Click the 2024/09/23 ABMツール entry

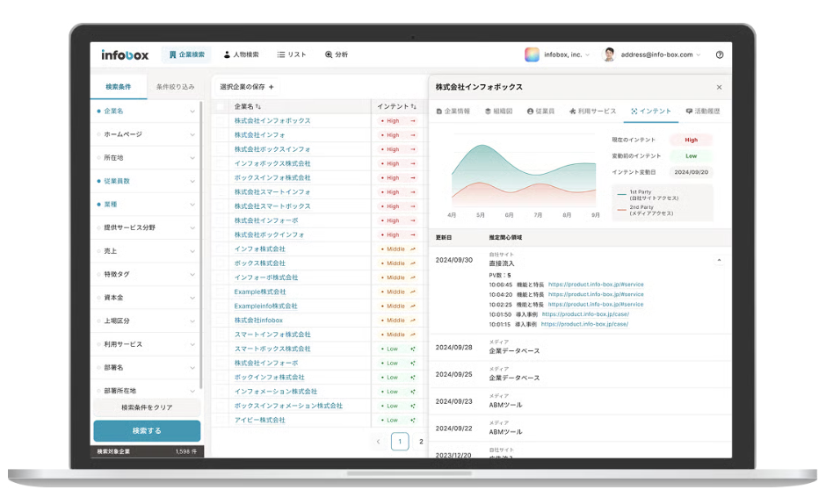tap(579, 401)
